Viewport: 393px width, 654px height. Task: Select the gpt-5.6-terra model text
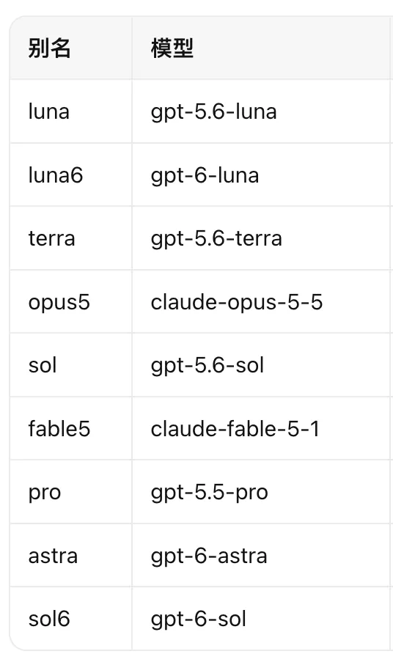pos(216,238)
